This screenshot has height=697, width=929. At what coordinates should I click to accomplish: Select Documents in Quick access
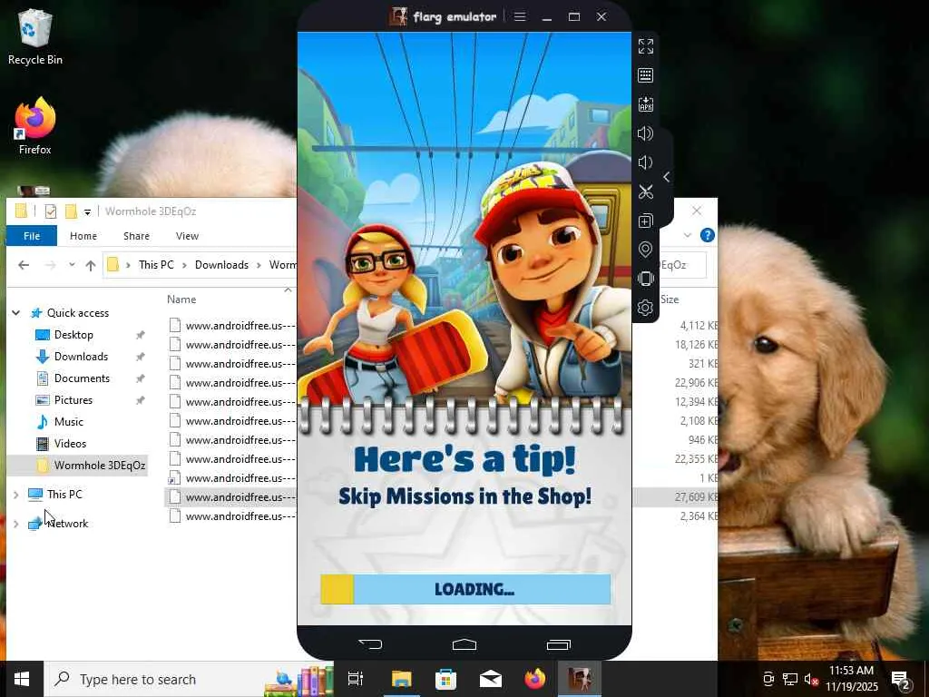(82, 378)
